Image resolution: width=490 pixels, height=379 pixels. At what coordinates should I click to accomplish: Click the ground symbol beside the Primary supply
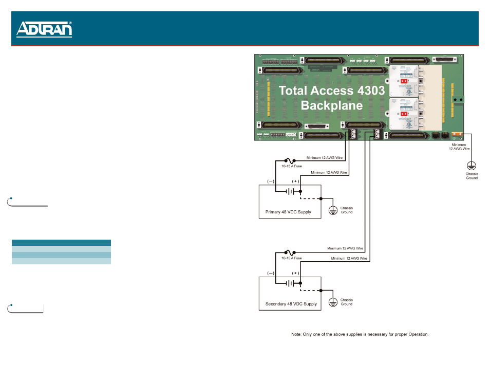pyautogui.click(x=333, y=211)
